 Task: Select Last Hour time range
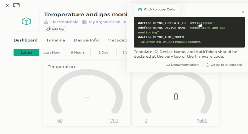52,52
